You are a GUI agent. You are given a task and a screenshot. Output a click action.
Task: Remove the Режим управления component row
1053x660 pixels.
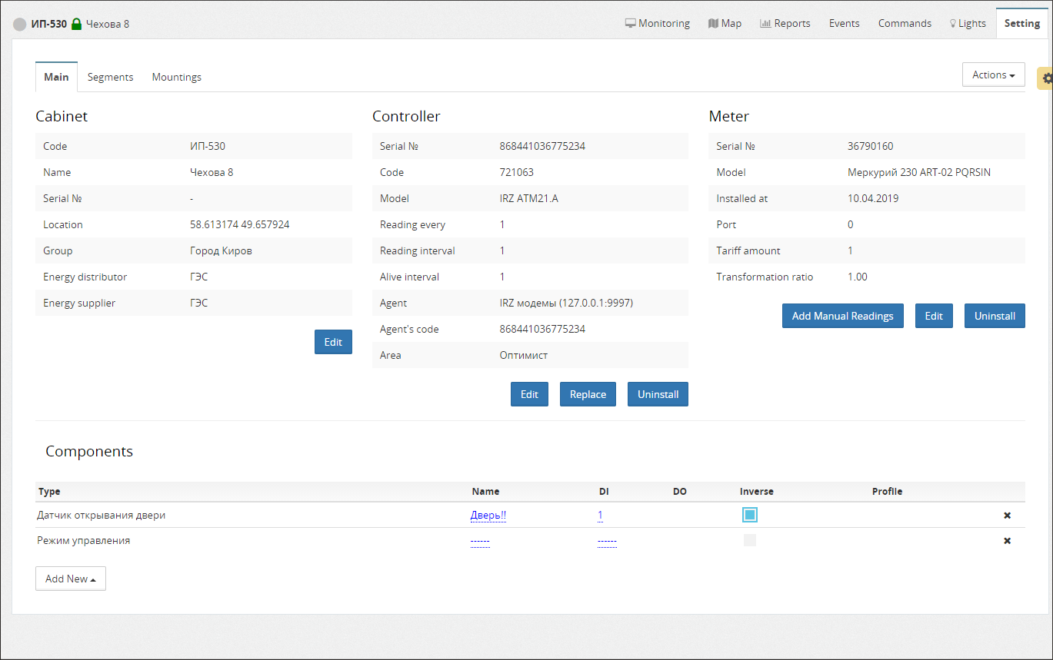(x=1007, y=541)
